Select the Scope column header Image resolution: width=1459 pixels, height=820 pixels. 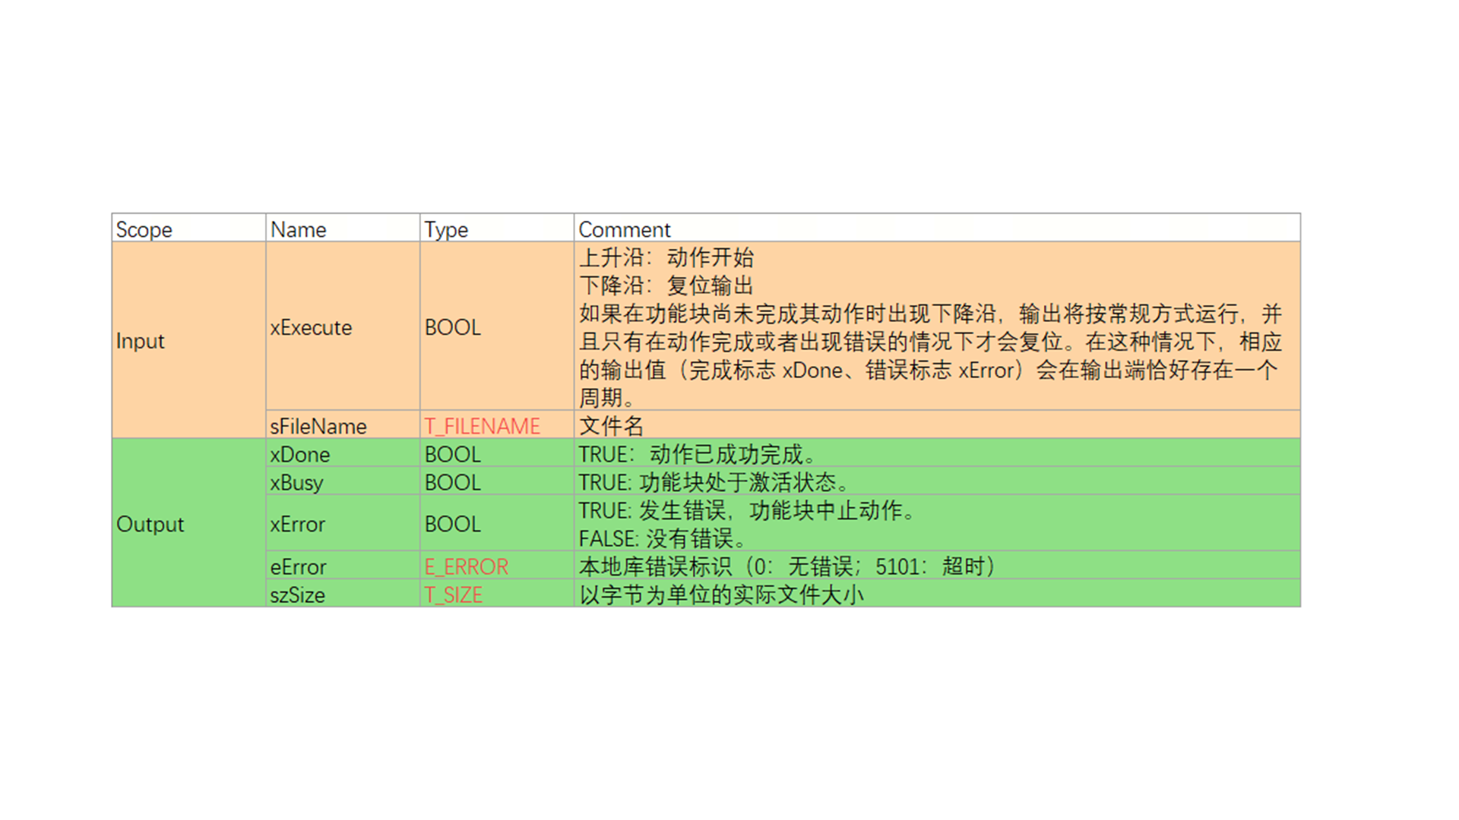pyautogui.click(x=144, y=229)
